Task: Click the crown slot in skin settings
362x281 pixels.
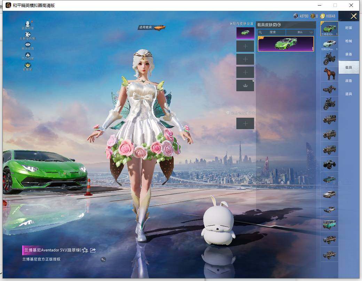Action: click(245, 86)
